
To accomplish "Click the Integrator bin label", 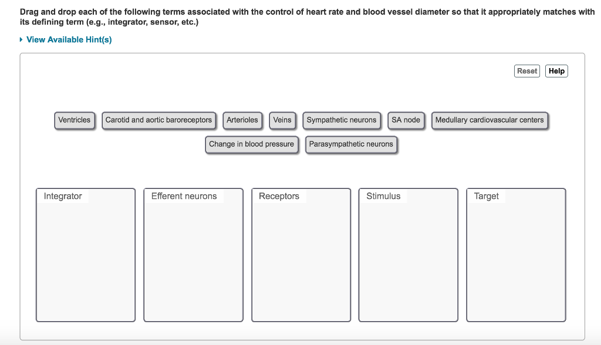I will pyautogui.click(x=63, y=197).
